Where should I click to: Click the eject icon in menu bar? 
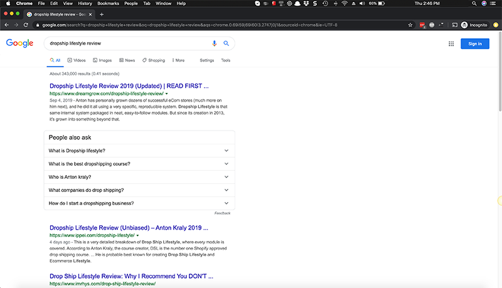click(x=353, y=4)
